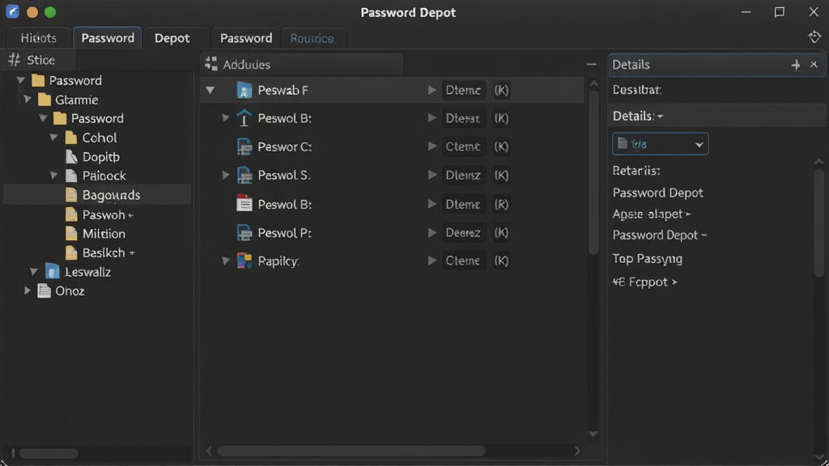Image resolution: width=829 pixels, height=466 pixels.
Task: Click the blue Leswallz icon
Action: click(52, 272)
